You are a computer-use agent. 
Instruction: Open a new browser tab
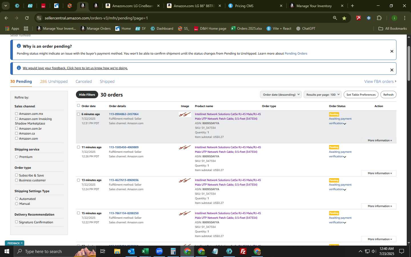point(352,6)
